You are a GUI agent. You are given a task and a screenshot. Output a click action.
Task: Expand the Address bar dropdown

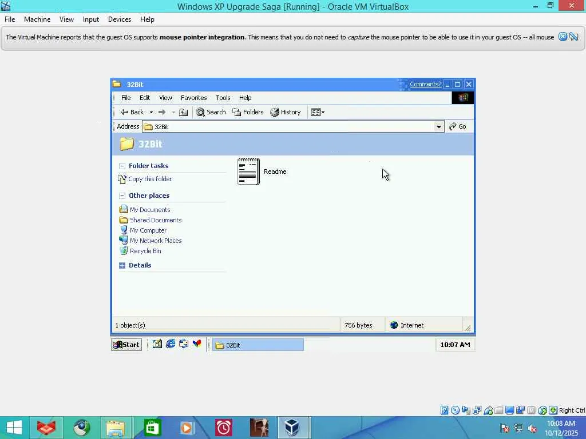pos(439,126)
